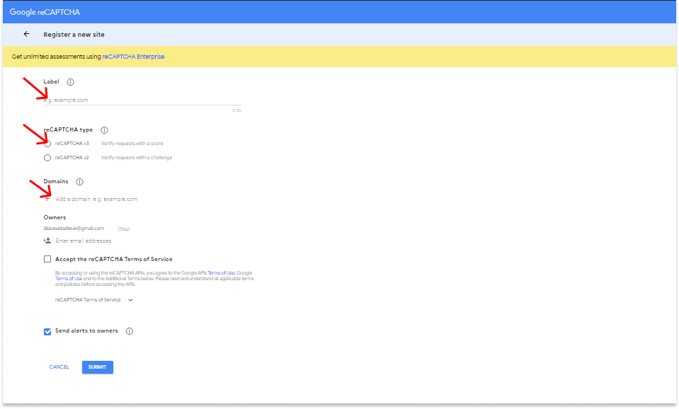Open Google APIs Terms of Use link
679x409 pixels.
pos(222,273)
